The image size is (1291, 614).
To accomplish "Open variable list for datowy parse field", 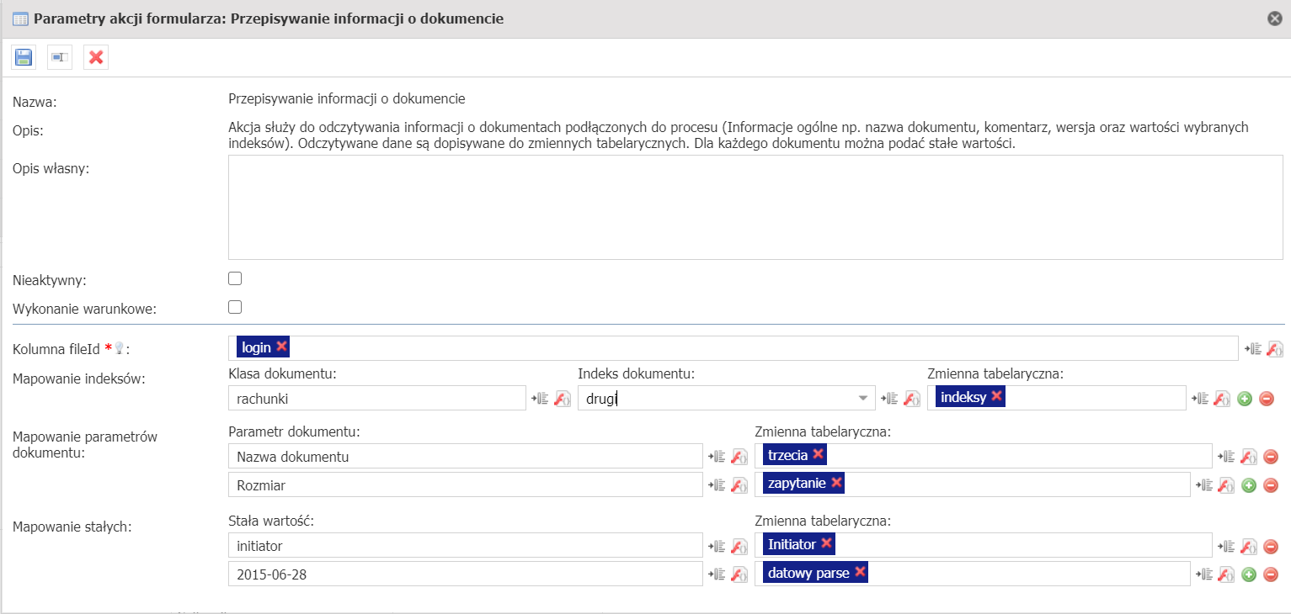I will (1204, 574).
